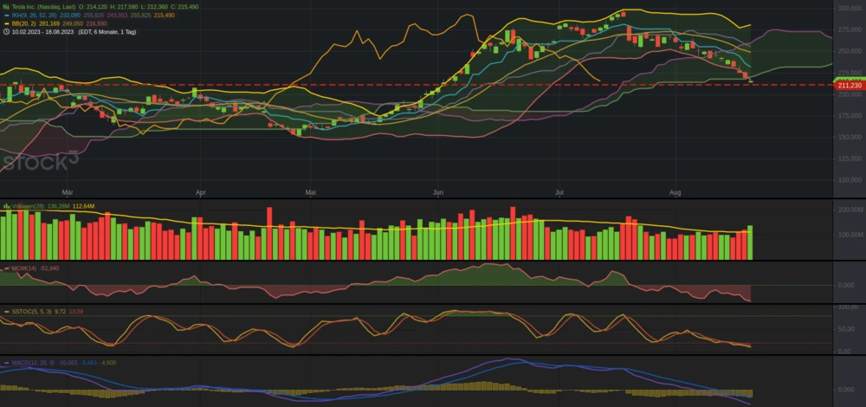Click the 125,000 price axis label
Screen dimensions: 866x407
coord(850,158)
